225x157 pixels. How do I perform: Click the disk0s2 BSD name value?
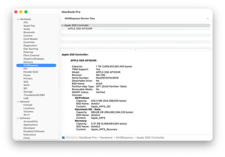click(x=95, y=115)
